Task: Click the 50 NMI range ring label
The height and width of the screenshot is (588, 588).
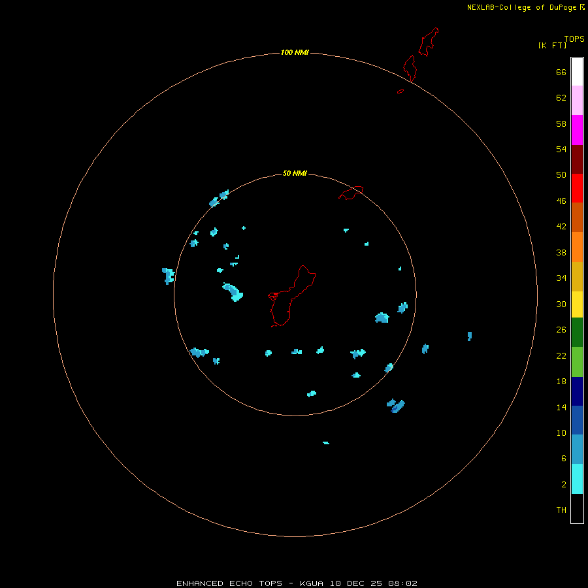Action: tap(295, 173)
